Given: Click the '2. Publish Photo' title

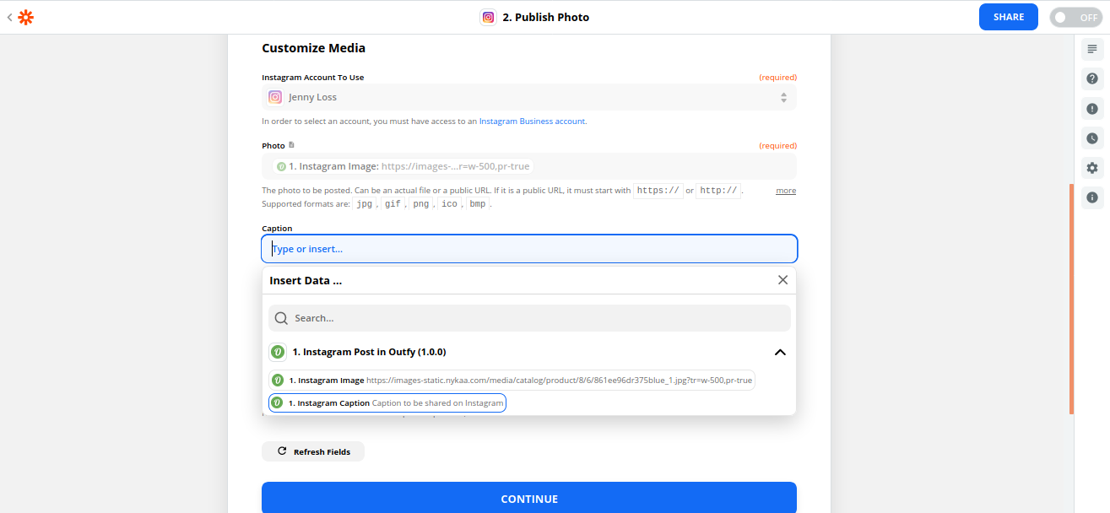Looking at the screenshot, I should (x=546, y=17).
